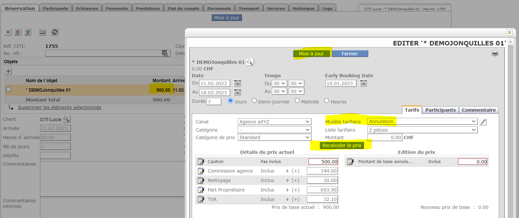Switch to the Participants tab in main window

click(x=55, y=8)
